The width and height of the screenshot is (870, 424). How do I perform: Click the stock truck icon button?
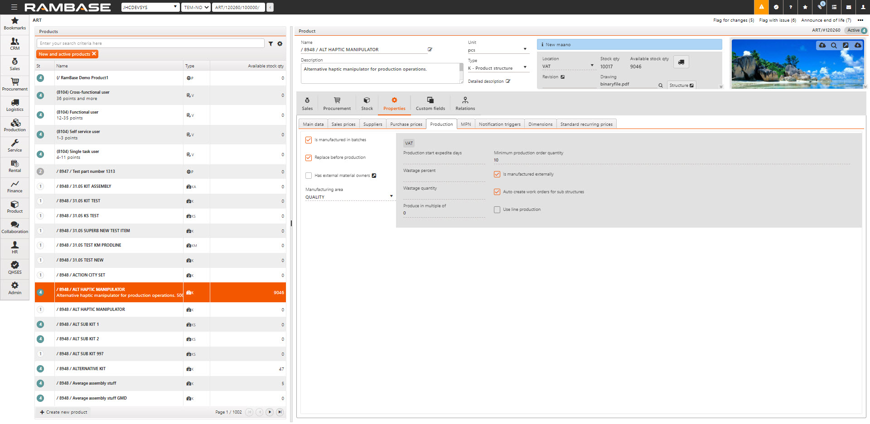click(x=681, y=62)
